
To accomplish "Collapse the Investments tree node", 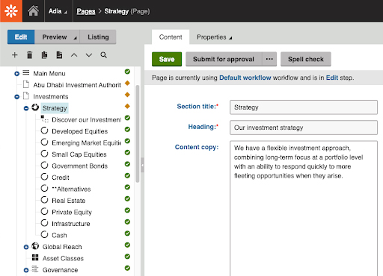I will 16,97.
